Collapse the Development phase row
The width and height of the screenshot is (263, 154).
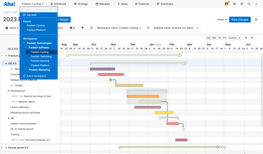point(8,91)
